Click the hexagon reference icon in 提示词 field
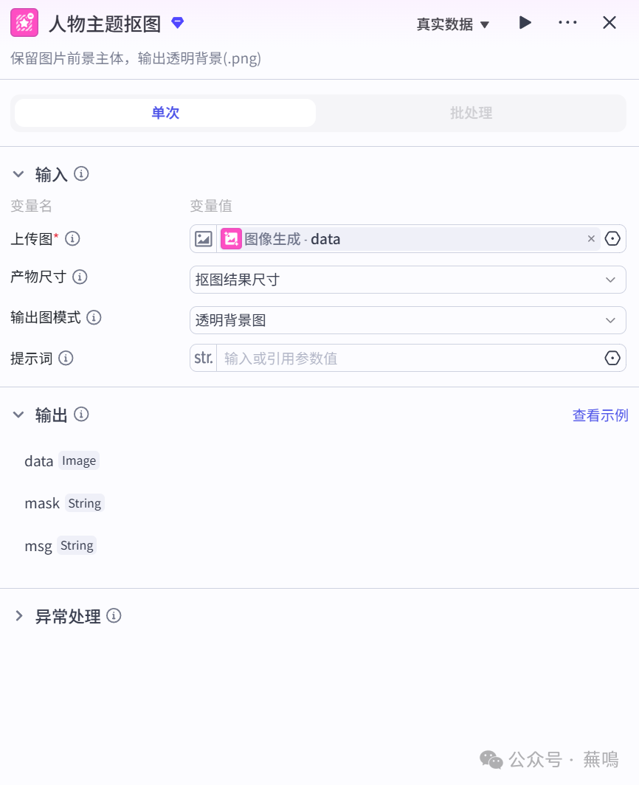The height and width of the screenshot is (785, 639). tap(612, 358)
